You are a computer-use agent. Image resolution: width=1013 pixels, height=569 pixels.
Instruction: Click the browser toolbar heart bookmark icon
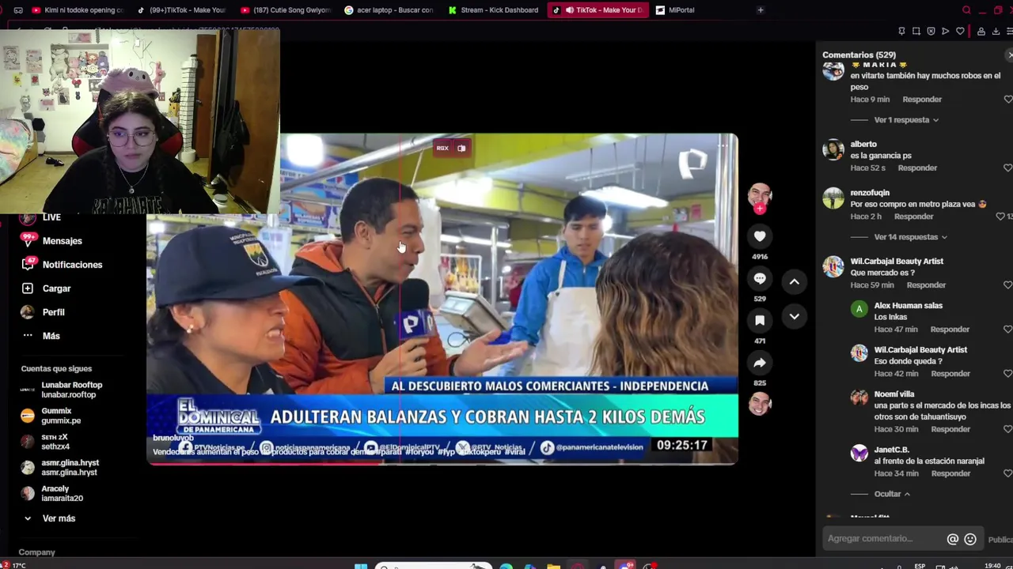960,32
